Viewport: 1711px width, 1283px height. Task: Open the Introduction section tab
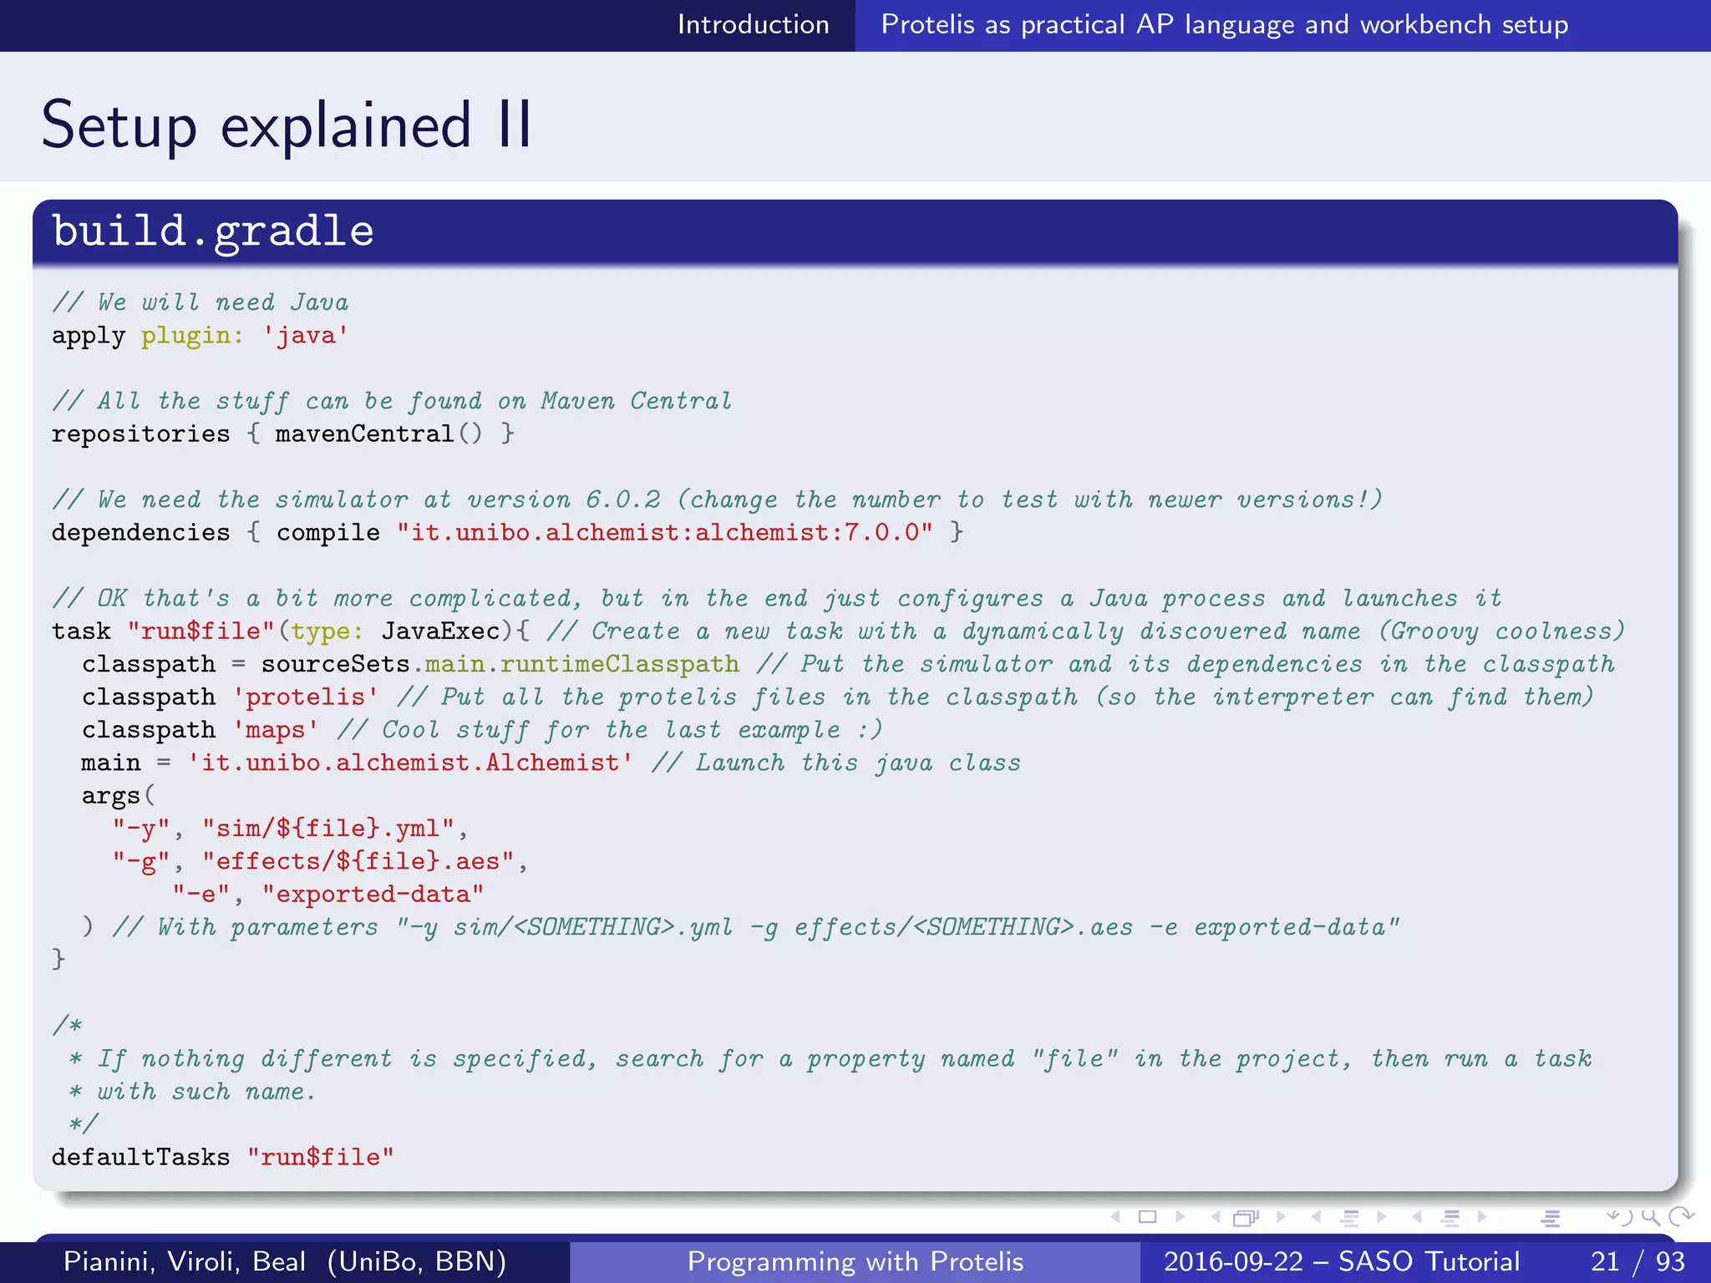[753, 24]
